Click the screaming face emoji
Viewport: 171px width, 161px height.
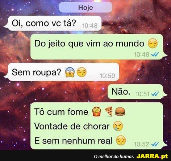tap(70, 73)
